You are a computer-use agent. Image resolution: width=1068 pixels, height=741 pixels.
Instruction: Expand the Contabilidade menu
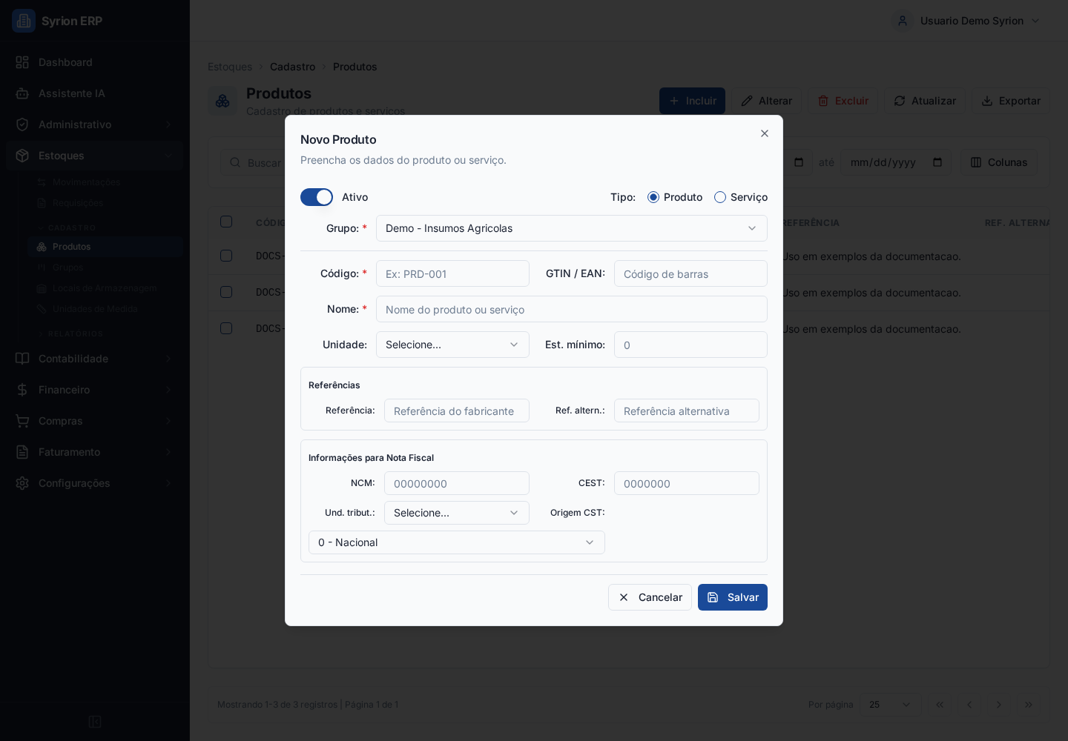click(95, 359)
